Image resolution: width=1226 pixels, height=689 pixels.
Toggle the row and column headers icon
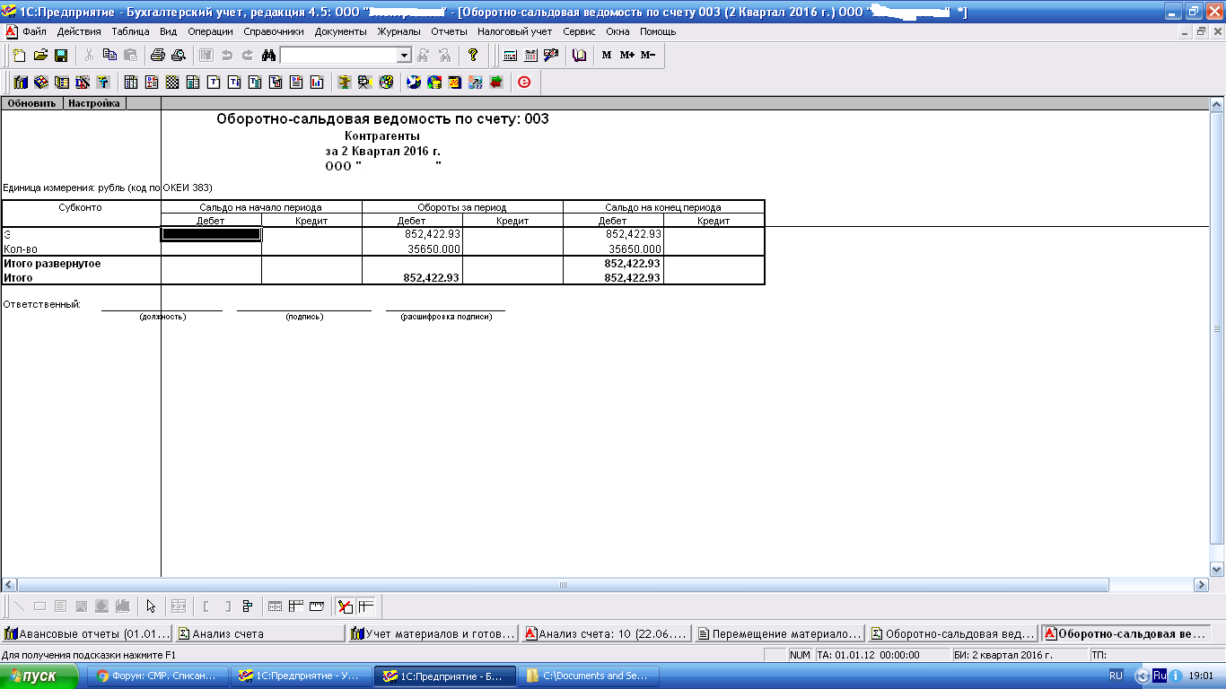pyautogui.click(x=295, y=606)
